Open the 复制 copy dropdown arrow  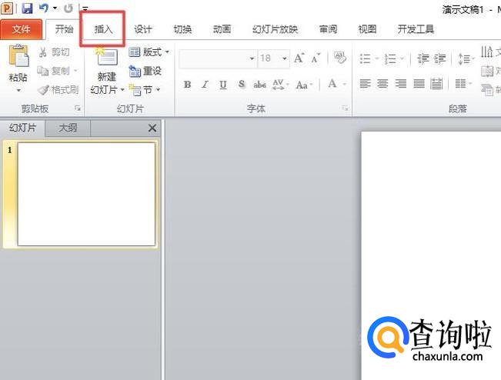coord(75,71)
